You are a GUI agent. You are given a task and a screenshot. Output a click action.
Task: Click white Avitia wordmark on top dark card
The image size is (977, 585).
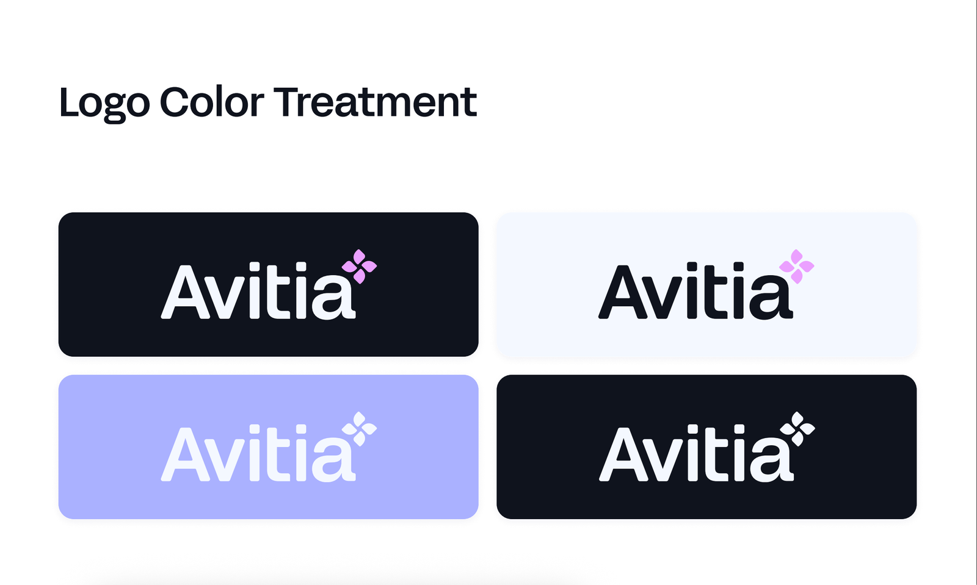click(258, 291)
